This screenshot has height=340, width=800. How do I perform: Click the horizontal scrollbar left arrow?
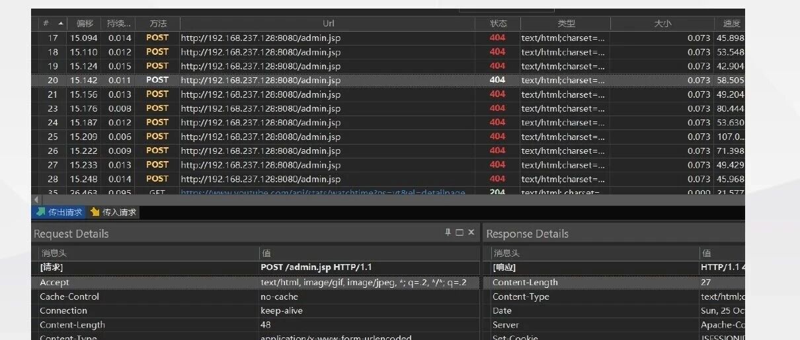[36, 199]
